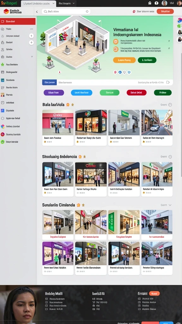This screenshot has width=182, height=324.
Task: Select the gray tab beside the blue tab
Action: pos(65,83)
